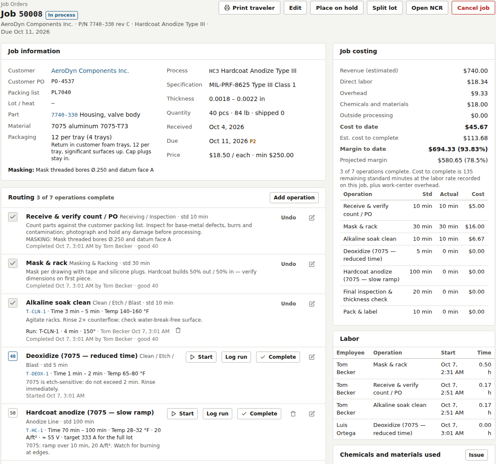
Task: Open part 7740-330 link
Action: coord(64,115)
